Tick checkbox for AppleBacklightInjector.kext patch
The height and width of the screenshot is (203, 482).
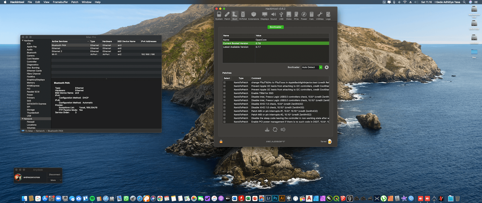(224, 82)
